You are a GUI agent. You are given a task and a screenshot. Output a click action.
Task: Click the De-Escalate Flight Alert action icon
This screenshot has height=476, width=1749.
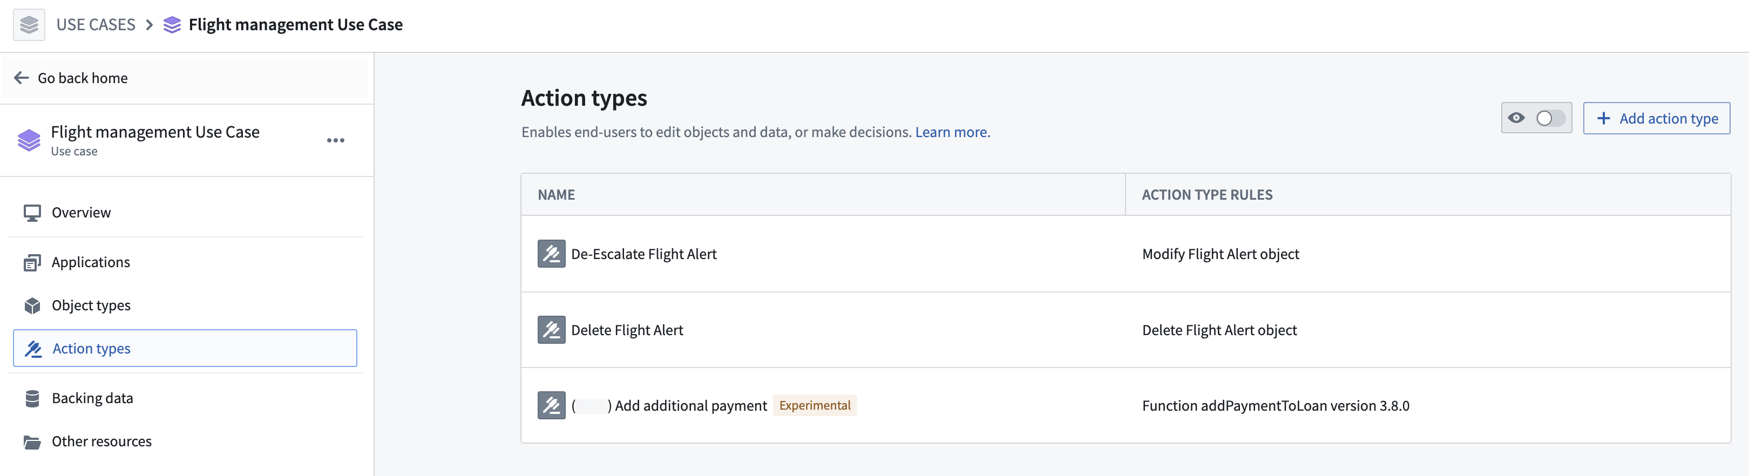coord(551,254)
